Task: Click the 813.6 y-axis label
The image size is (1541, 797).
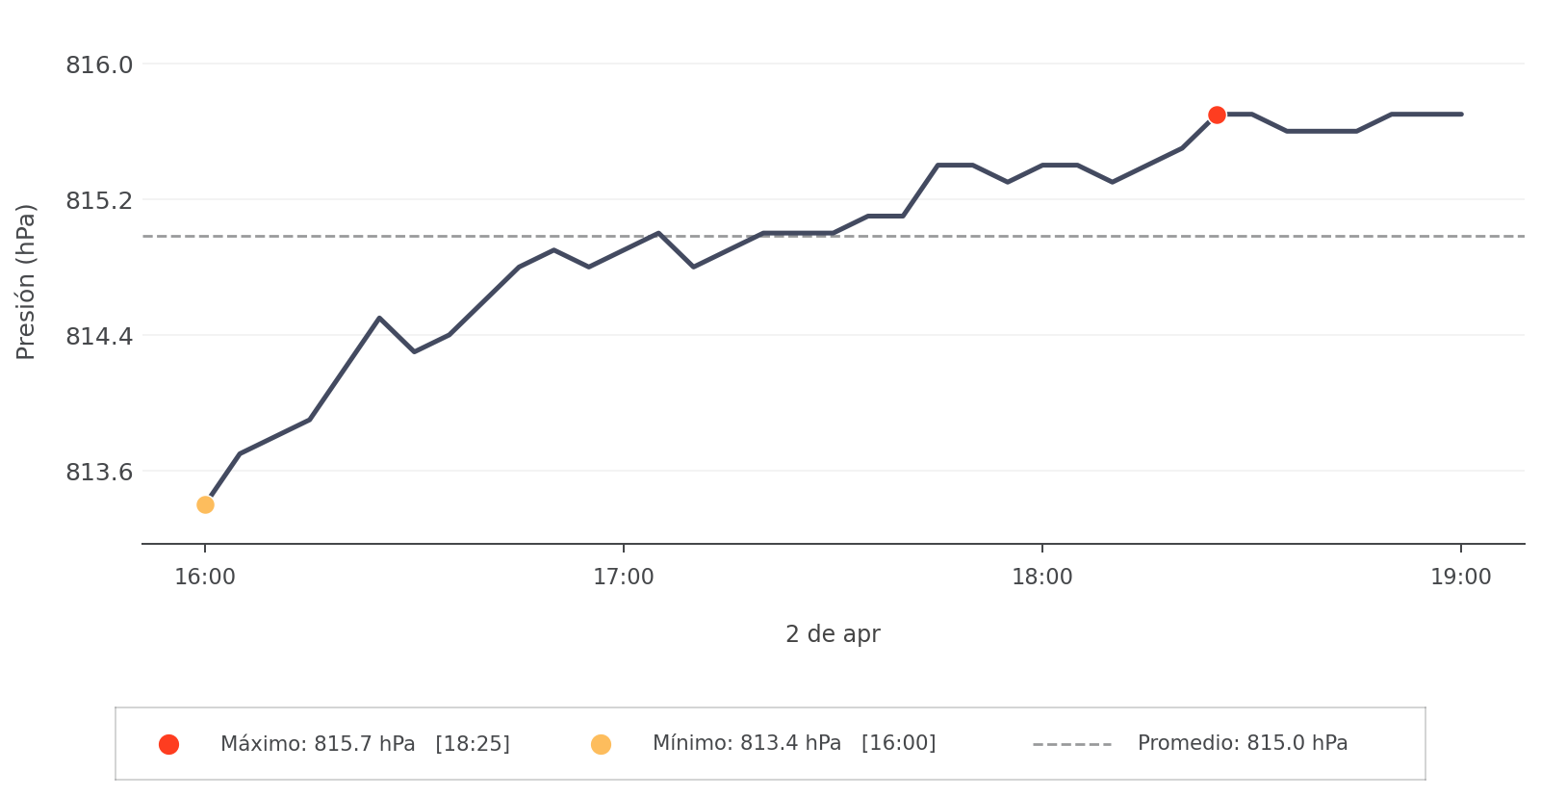Action: click(99, 473)
